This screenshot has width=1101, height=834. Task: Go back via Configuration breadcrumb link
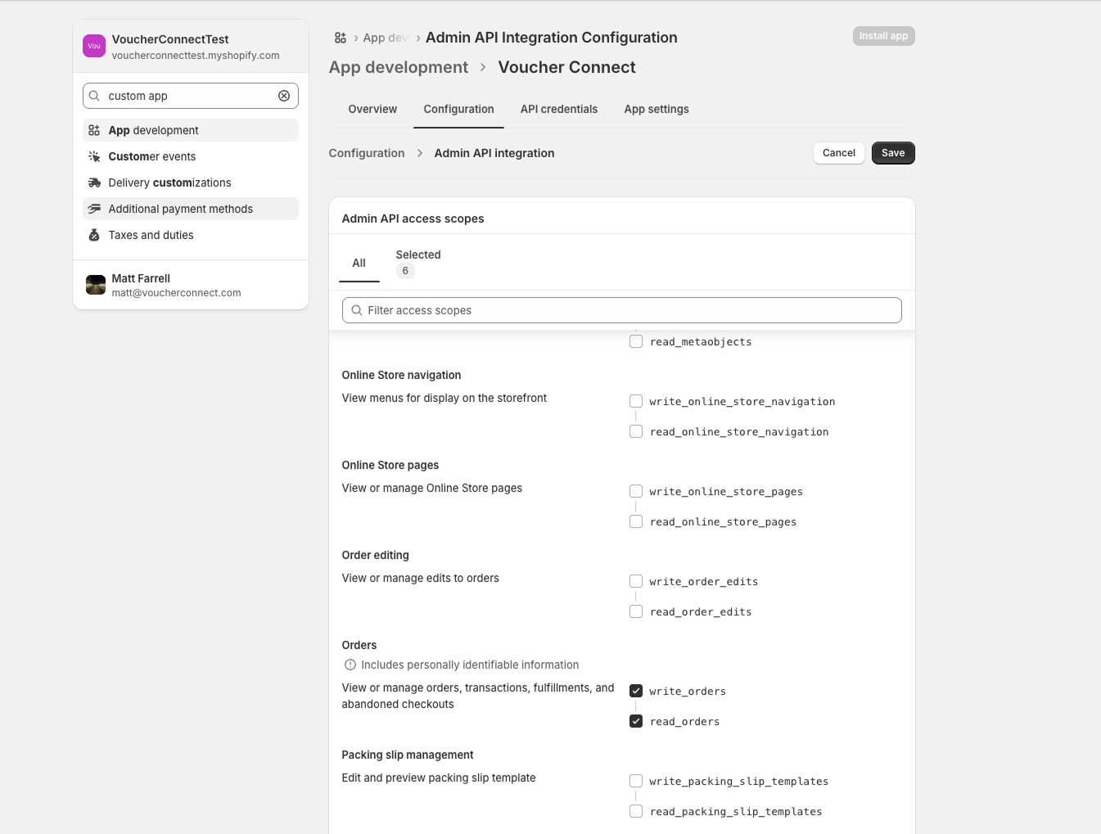(x=367, y=153)
